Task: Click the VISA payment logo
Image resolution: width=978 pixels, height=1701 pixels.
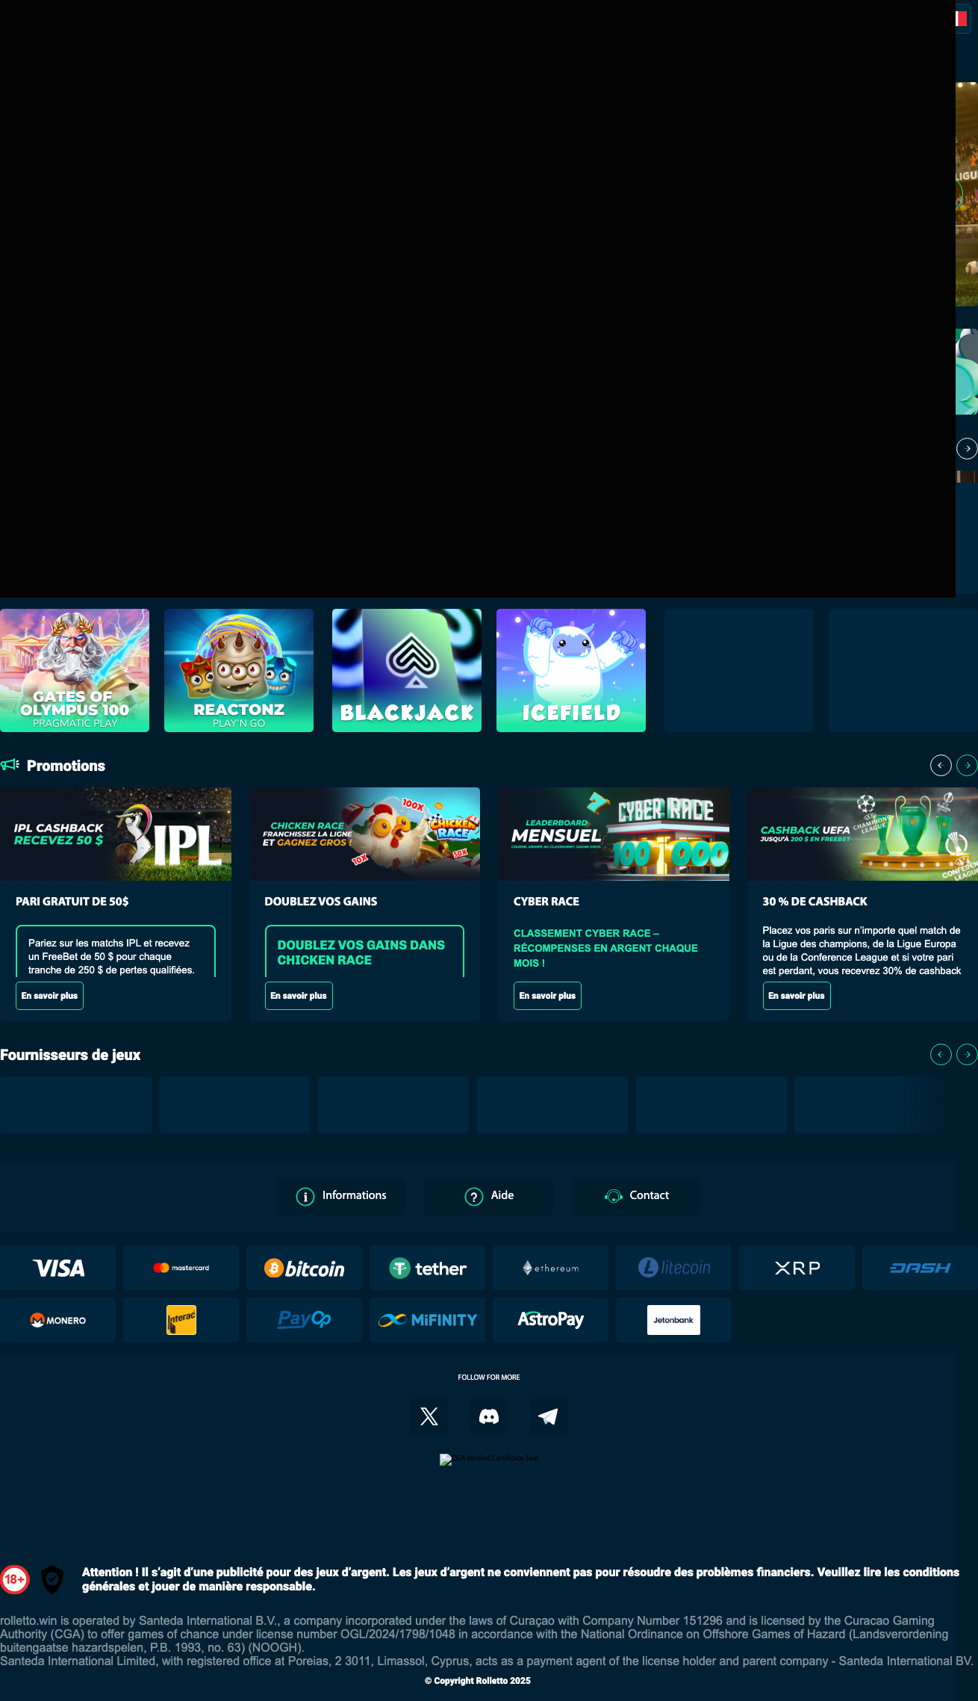Action: [57, 1268]
